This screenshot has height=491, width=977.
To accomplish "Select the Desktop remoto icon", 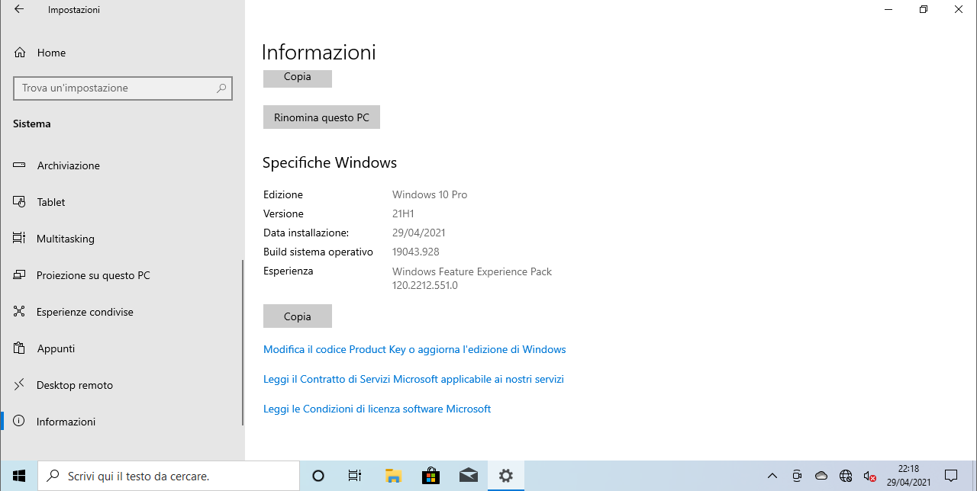I will tap(19, 385).
